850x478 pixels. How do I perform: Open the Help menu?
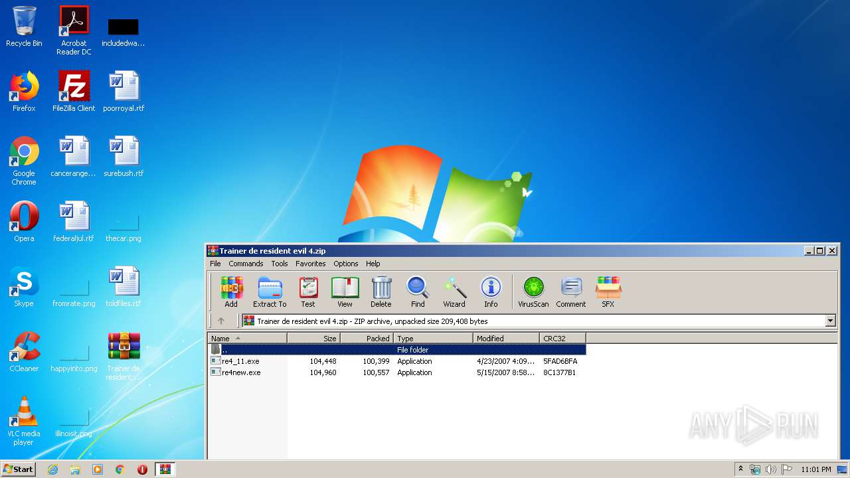click(373, 264)
